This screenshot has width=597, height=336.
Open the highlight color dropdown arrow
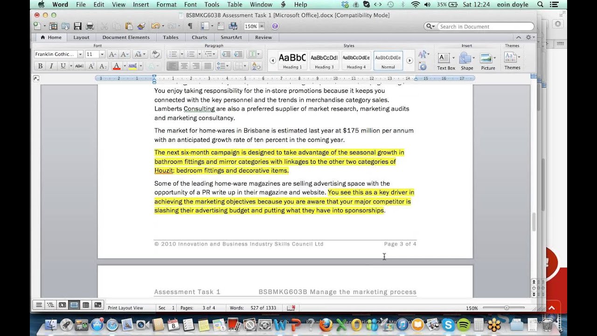point(140,66)
